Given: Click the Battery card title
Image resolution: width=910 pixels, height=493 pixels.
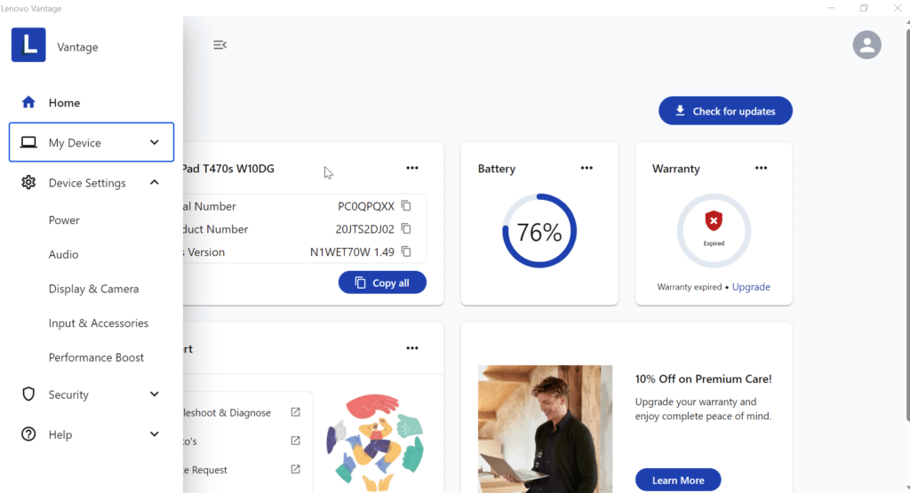Looking at the screenshot, I should point(497,169).
